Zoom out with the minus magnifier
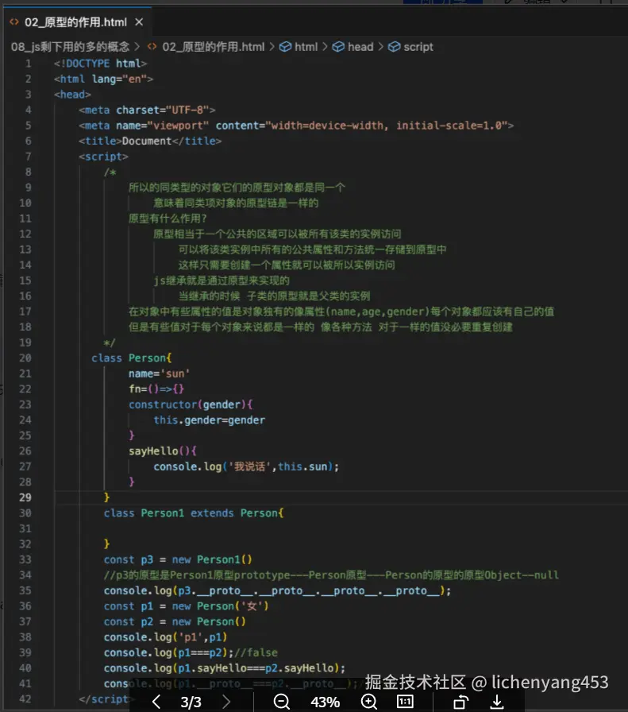 point(282,702)
